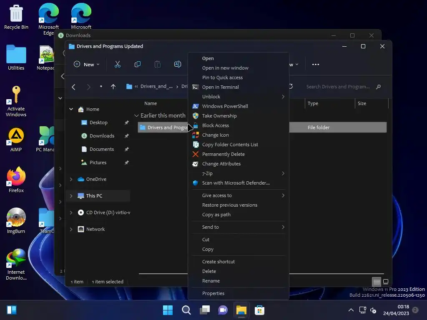Choose Properties at menu bottom
This screenshot has width=427, height=320.
(x=238, y=293)
